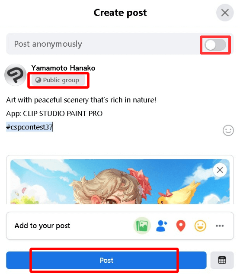Click the yellow Feeling/activity smiley icon
The image size is (240, 274).
coord(200,226)
